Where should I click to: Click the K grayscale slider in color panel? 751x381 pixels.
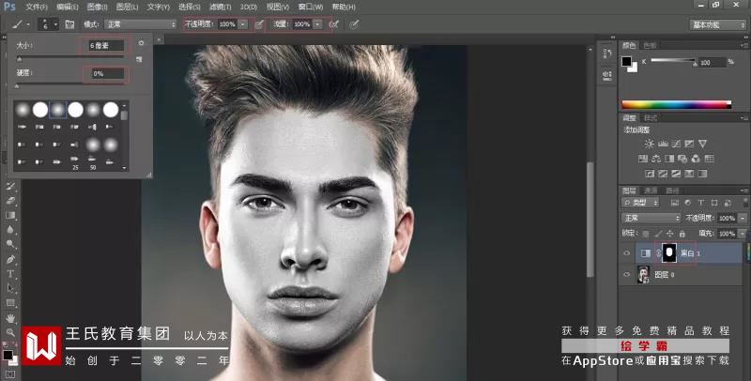(x=673, y=62)
